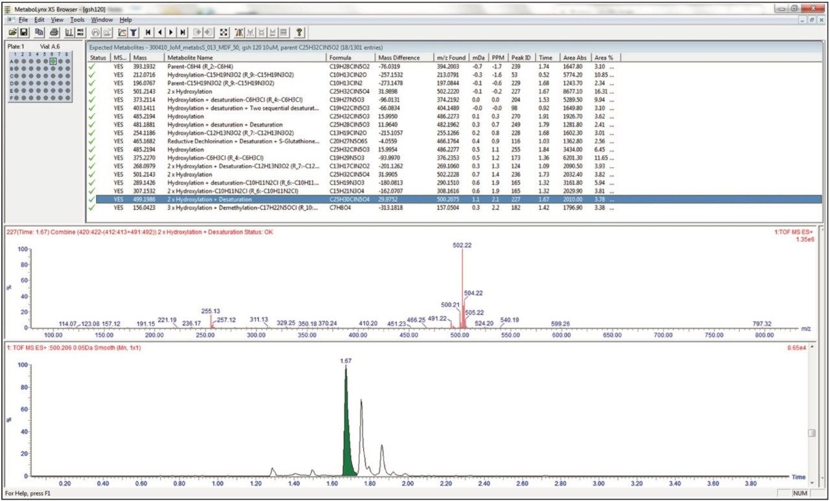Click the yellow question mark help icon

click(x=299, y=32)
